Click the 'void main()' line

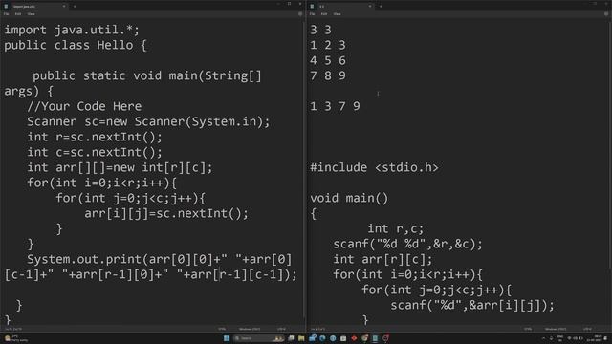349,198
